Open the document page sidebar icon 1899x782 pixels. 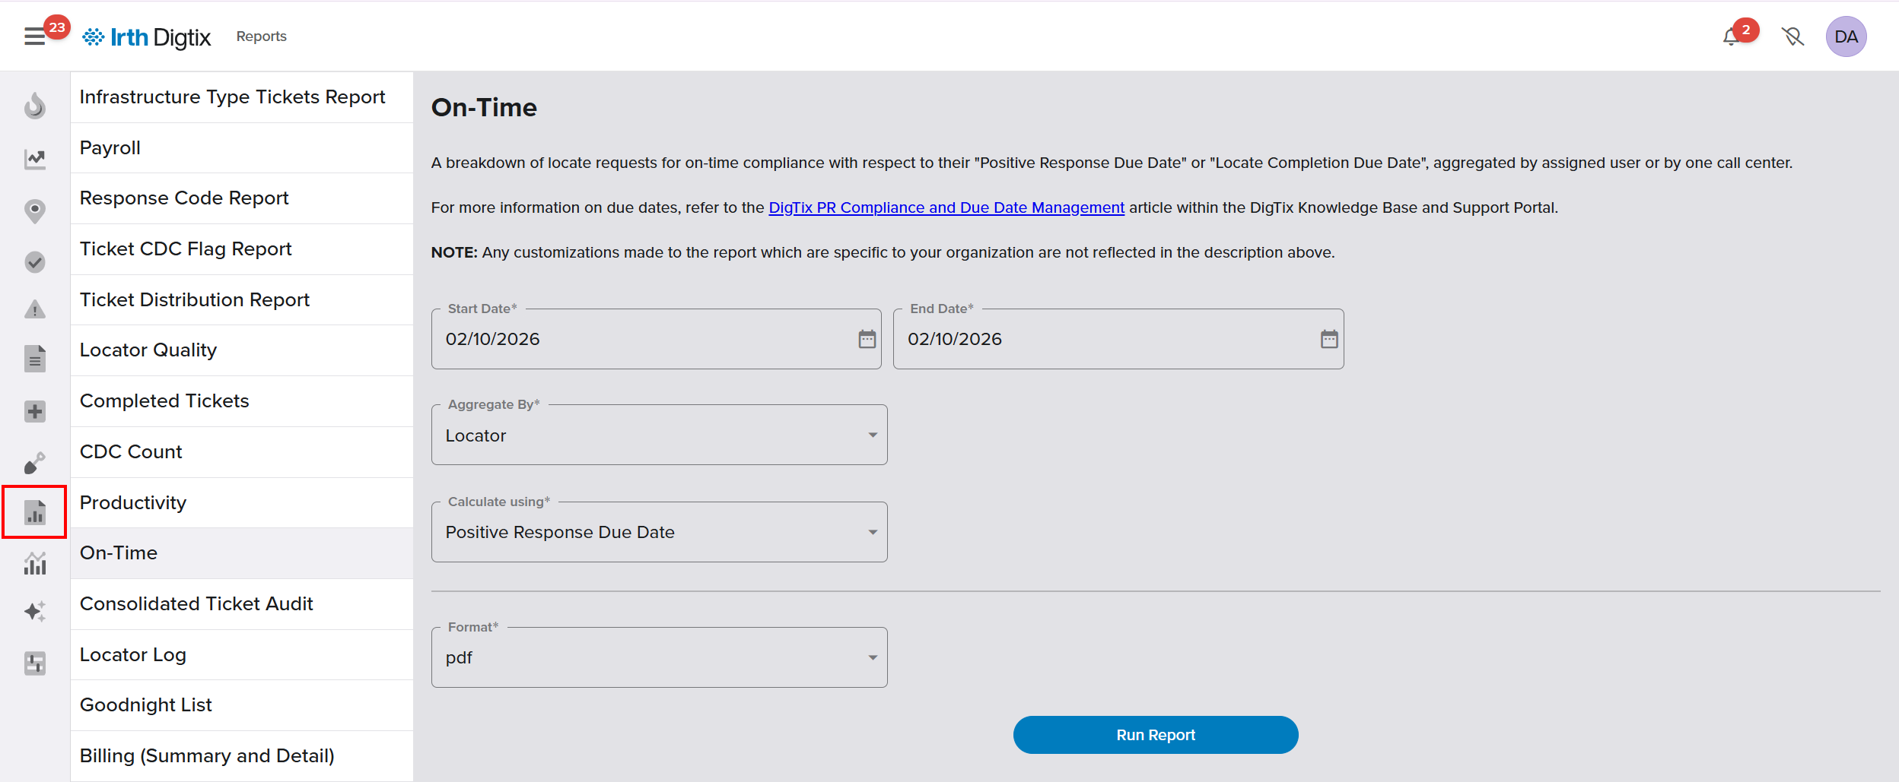[x=35, y=359]
